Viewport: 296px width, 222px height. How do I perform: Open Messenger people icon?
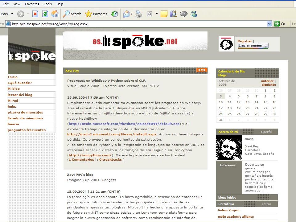194,14
